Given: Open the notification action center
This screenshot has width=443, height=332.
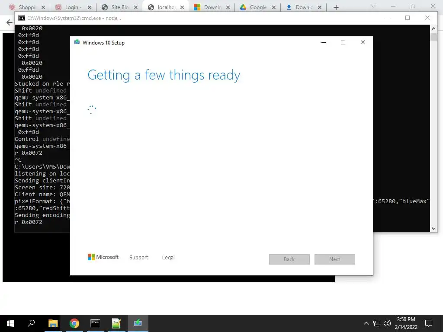Looking at the screenshot, I should [429, 323].
